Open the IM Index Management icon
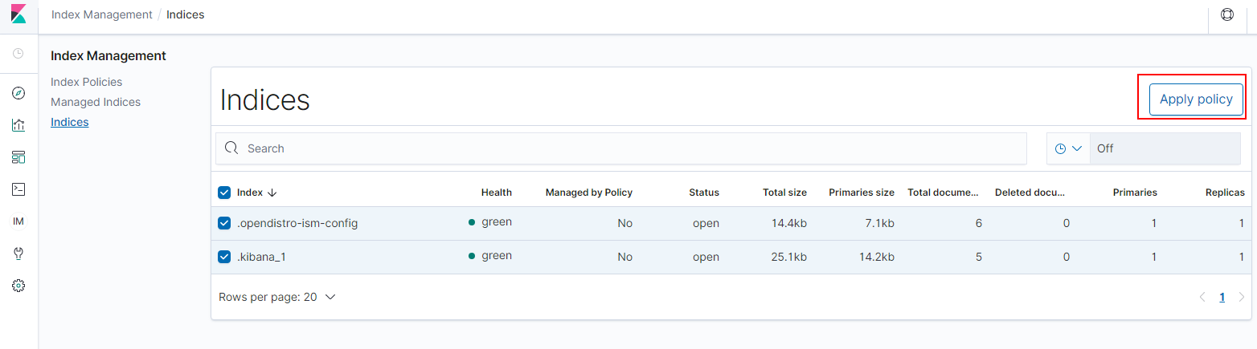 (18, 221)
